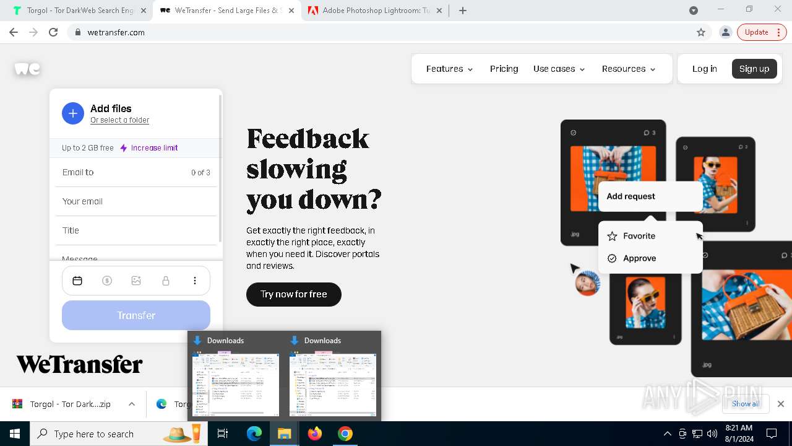Click the lightning bolt Increase limit icon
Screen dimensions: 792x446
click(123, 148)
